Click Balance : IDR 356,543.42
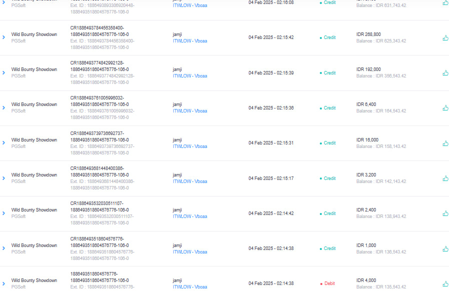Viewport: 449px width, 291px height. (x=381, y=76)
